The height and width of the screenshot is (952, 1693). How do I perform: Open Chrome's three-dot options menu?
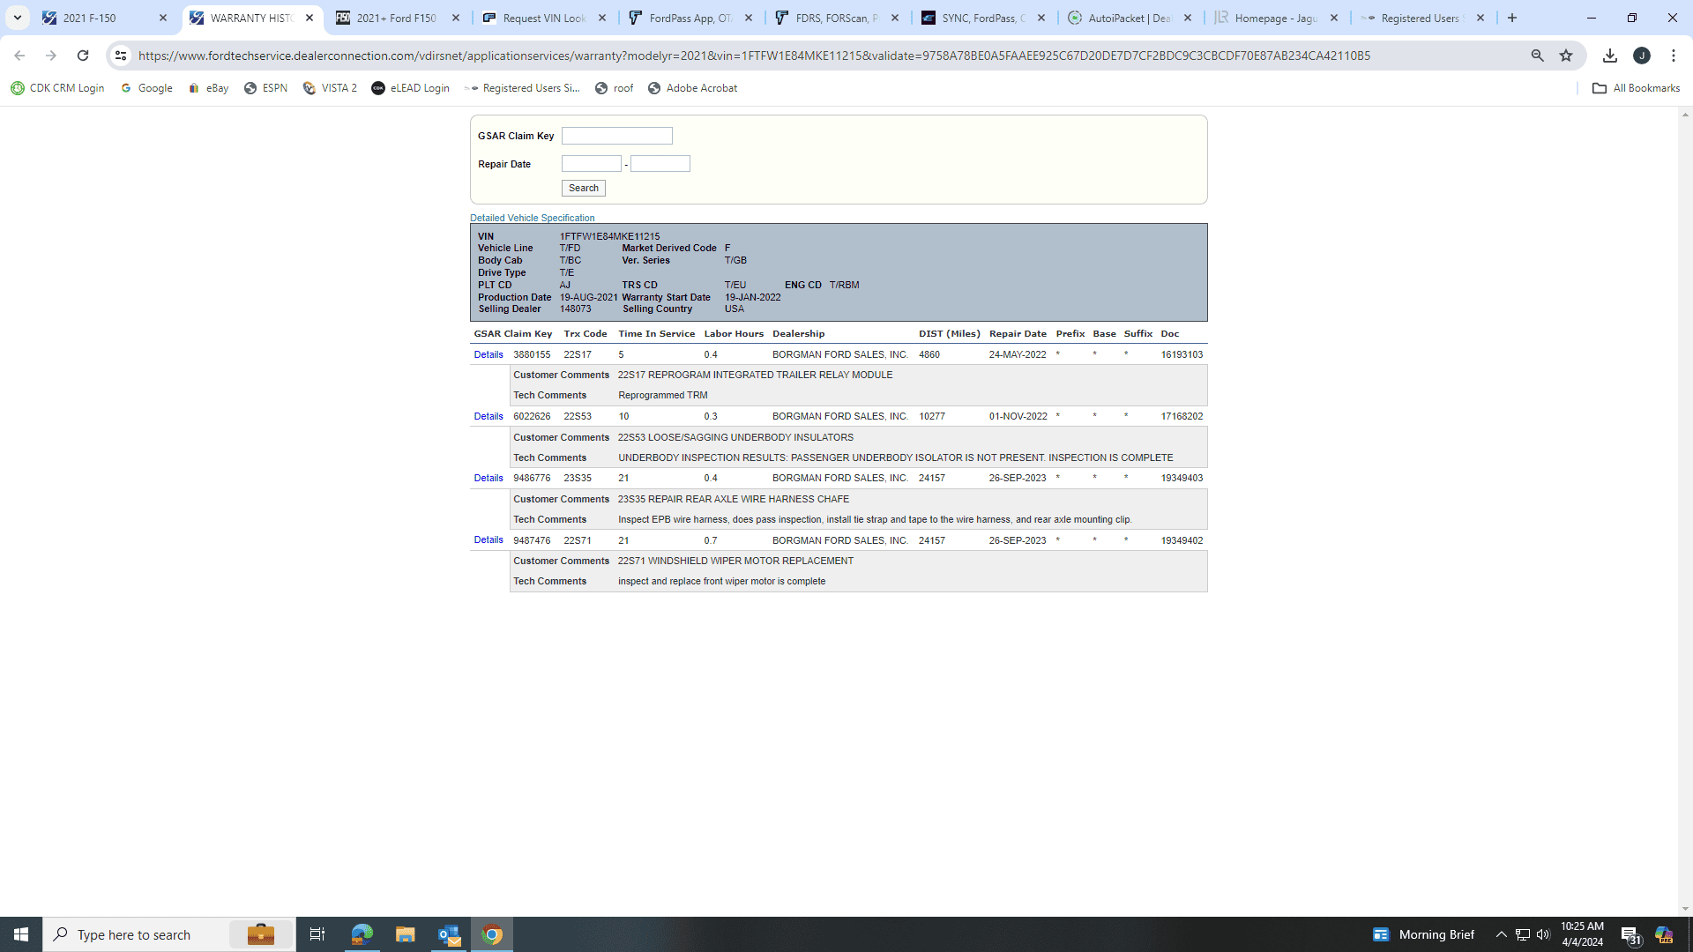[x=1674, y=55]
